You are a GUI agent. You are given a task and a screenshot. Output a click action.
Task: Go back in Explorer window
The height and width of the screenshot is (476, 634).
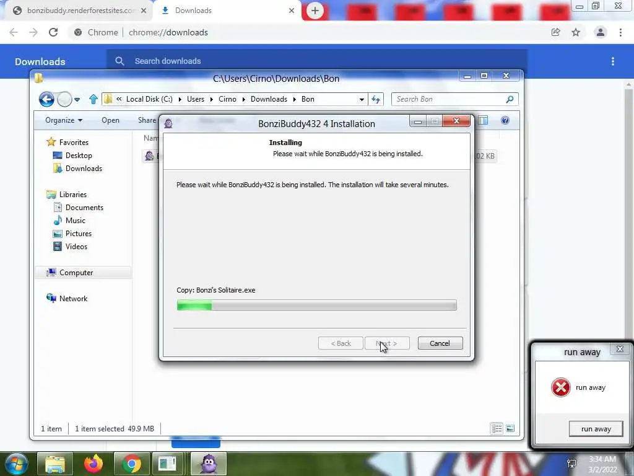[46, 99]
